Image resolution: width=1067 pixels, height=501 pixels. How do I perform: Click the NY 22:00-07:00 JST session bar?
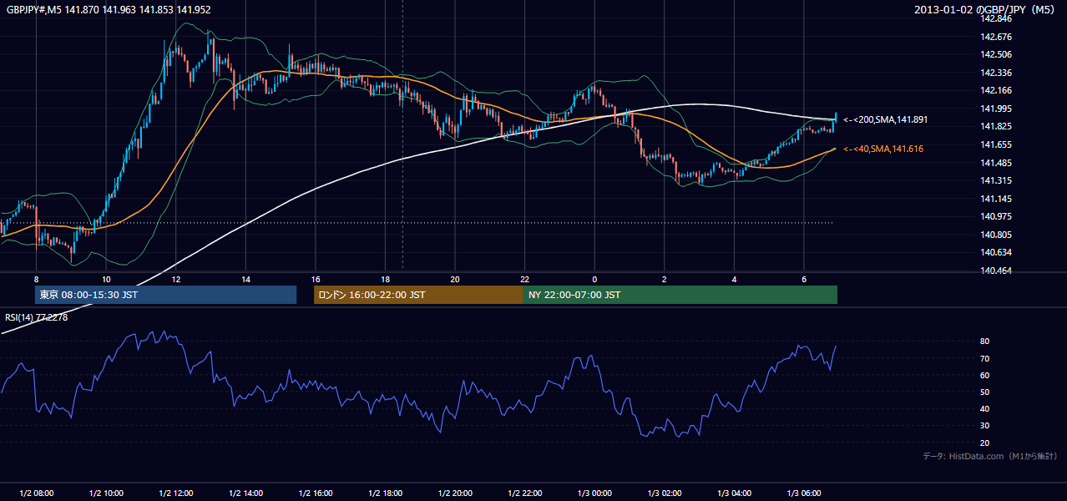tap(680, 295)
